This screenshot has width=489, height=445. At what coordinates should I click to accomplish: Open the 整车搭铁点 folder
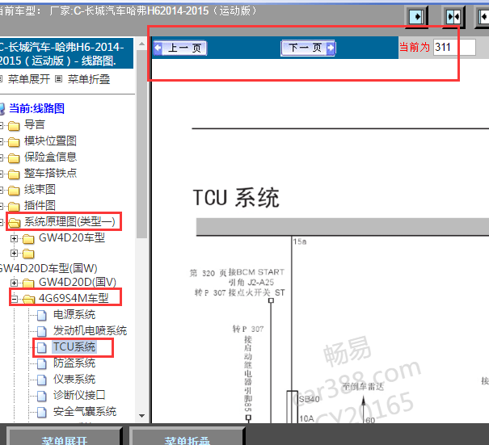[x=50, y=173]
